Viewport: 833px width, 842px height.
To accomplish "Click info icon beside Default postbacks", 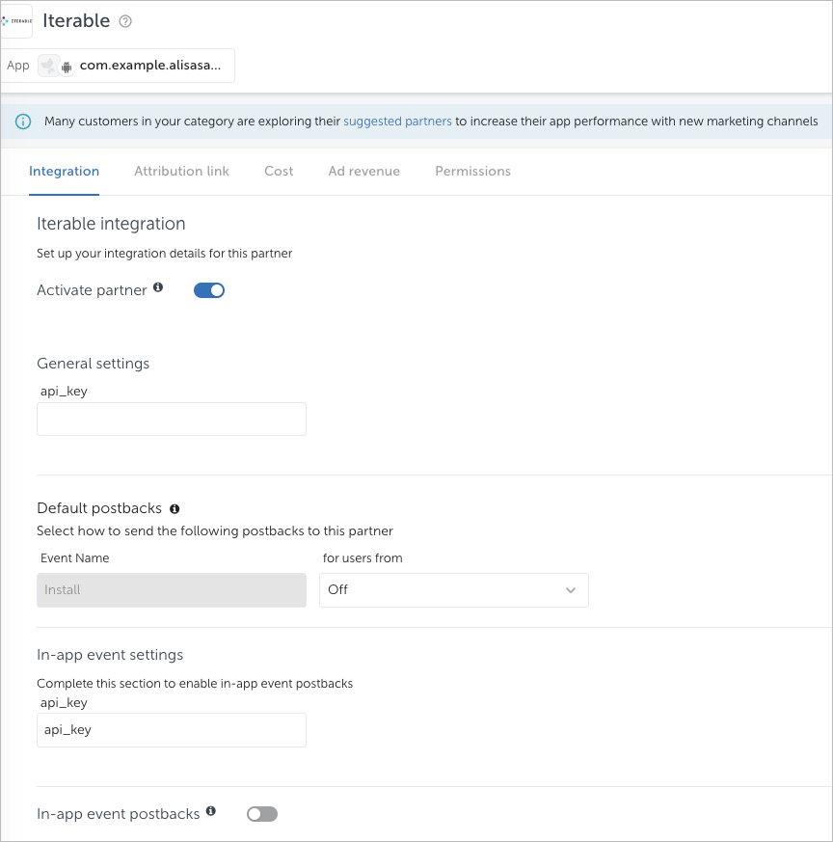I will point(175,508).
